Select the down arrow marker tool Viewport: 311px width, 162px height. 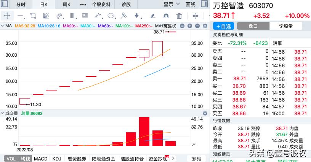tap(137, 16)
